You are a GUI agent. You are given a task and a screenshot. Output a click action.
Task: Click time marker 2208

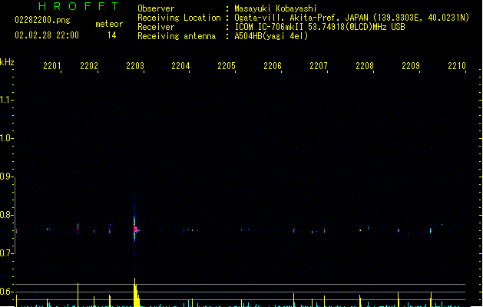(365, 66)
